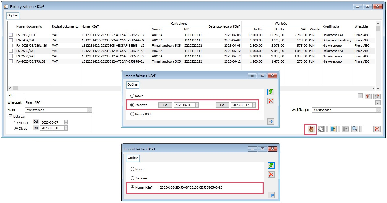
Task: Click pin icon in Numer KSeF import dialog
Action: 271,195
